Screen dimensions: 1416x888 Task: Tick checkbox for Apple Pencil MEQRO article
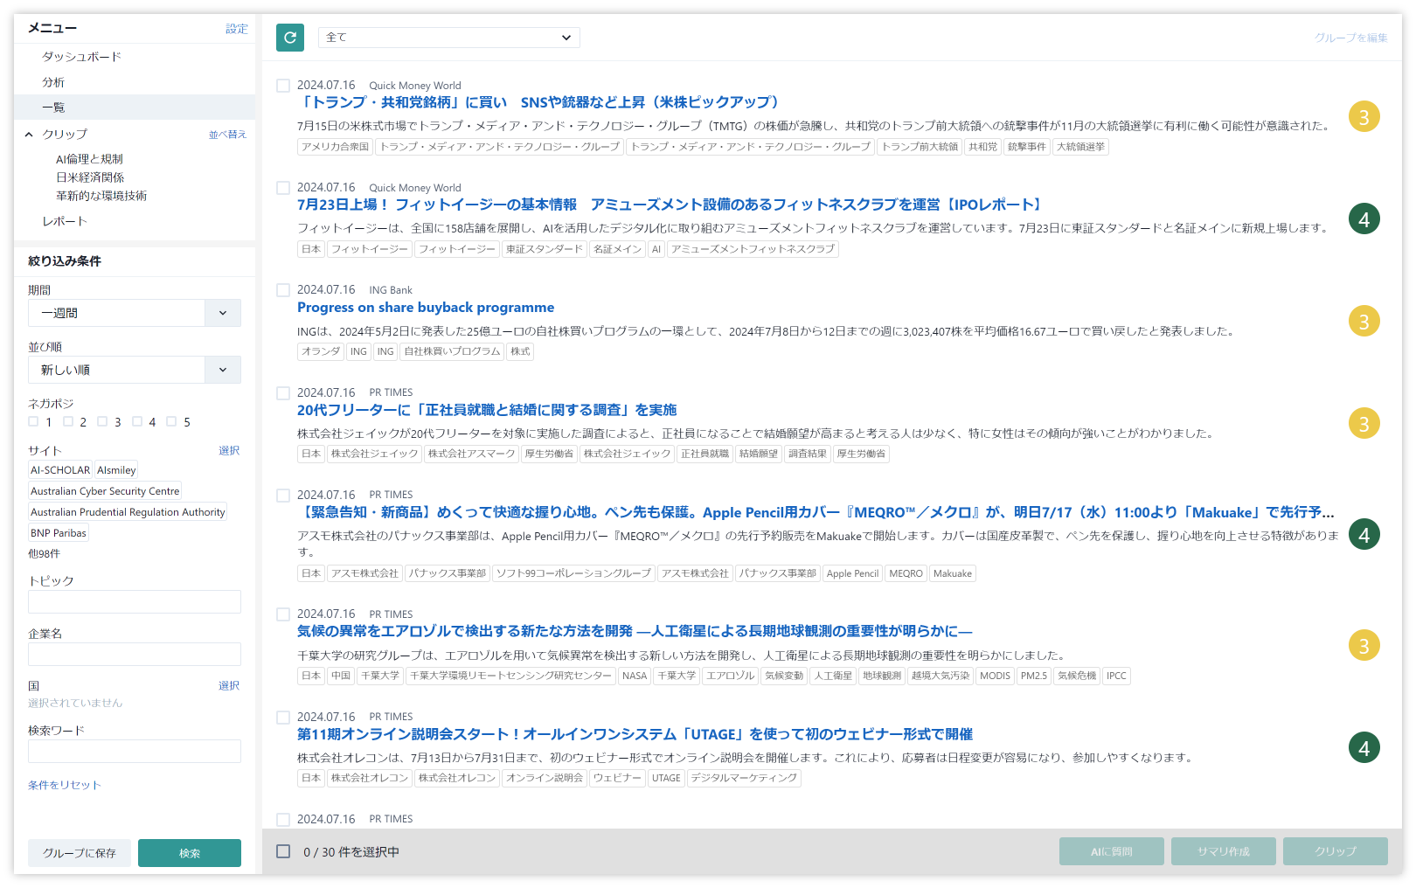coord(283,496)
